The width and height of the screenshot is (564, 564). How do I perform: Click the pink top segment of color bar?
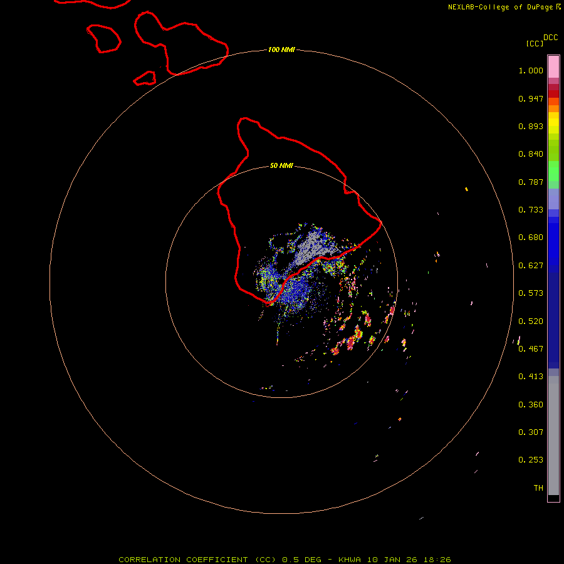coord(553,66)
